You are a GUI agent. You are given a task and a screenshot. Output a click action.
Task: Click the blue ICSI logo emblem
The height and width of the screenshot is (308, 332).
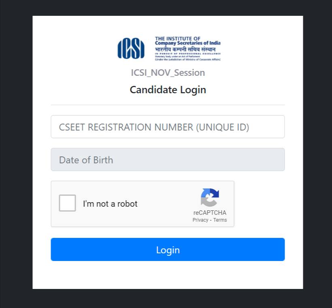pos(131,48)
